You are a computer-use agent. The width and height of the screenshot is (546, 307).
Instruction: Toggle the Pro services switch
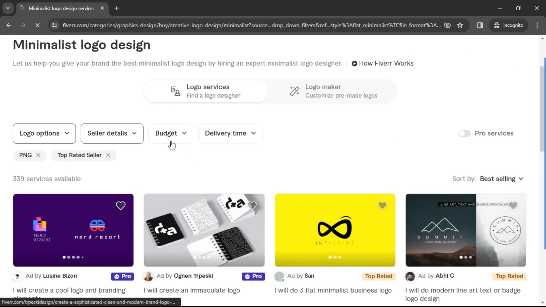[464, 133]
